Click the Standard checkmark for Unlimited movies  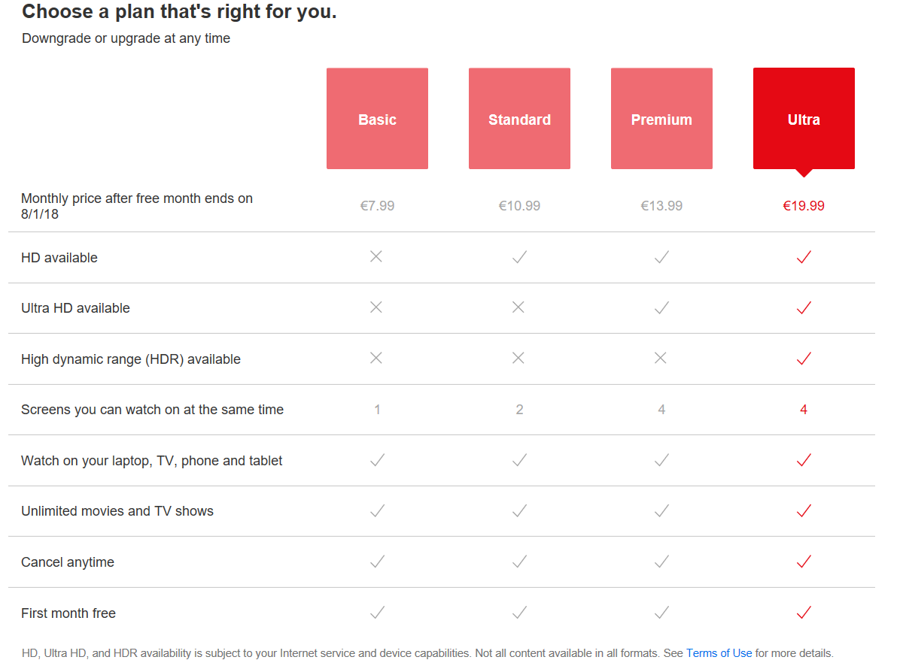518,510
